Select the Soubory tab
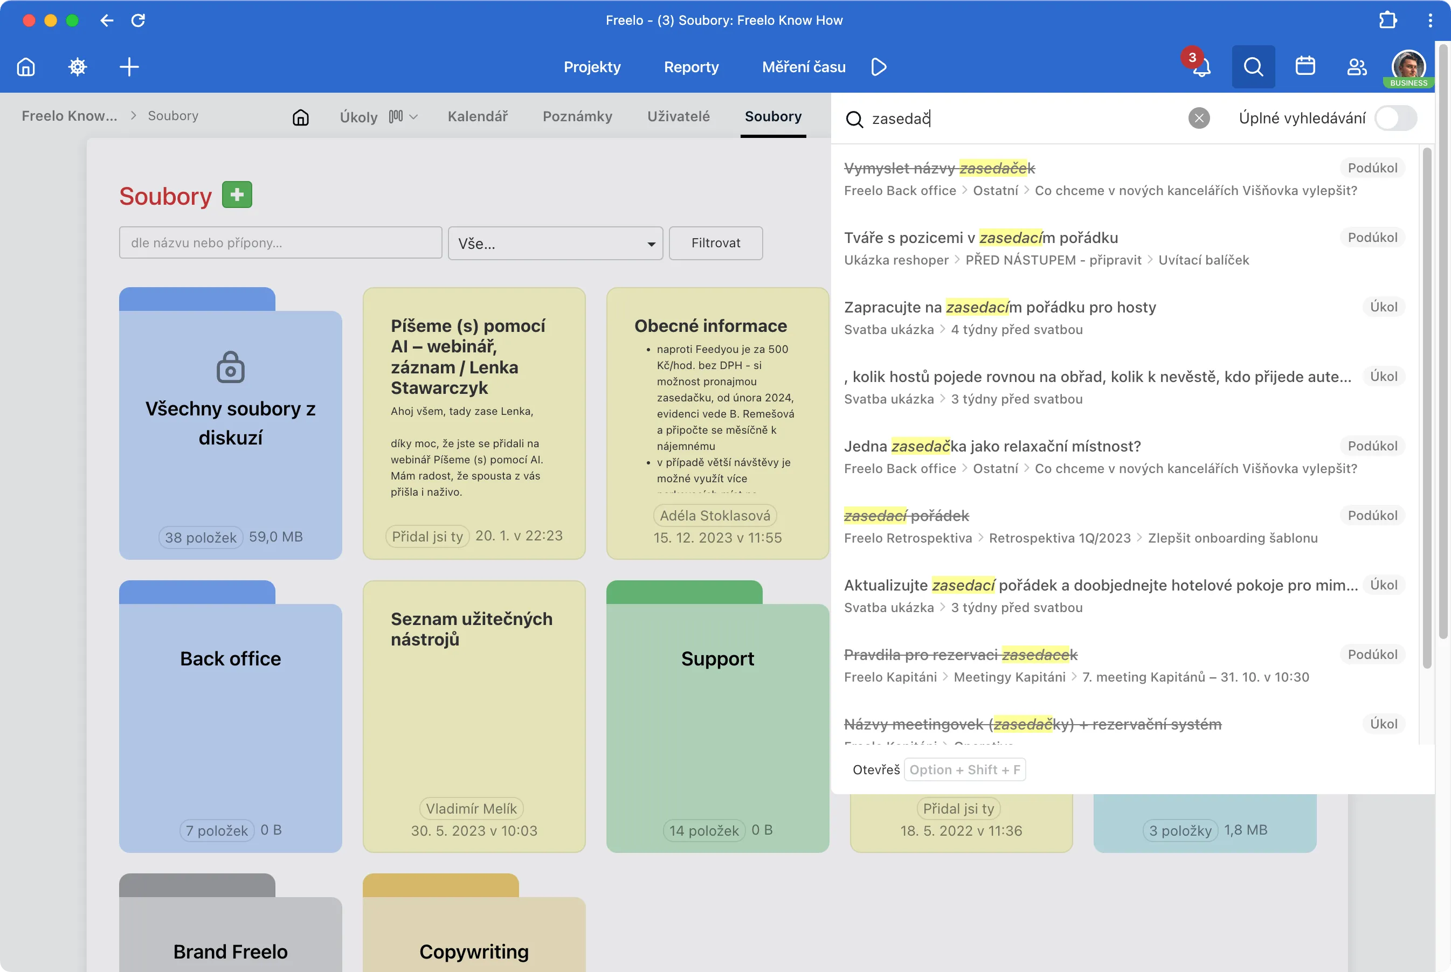Image resolution: width=1451 pixels, height=972 pixels. tap(773, 116)
